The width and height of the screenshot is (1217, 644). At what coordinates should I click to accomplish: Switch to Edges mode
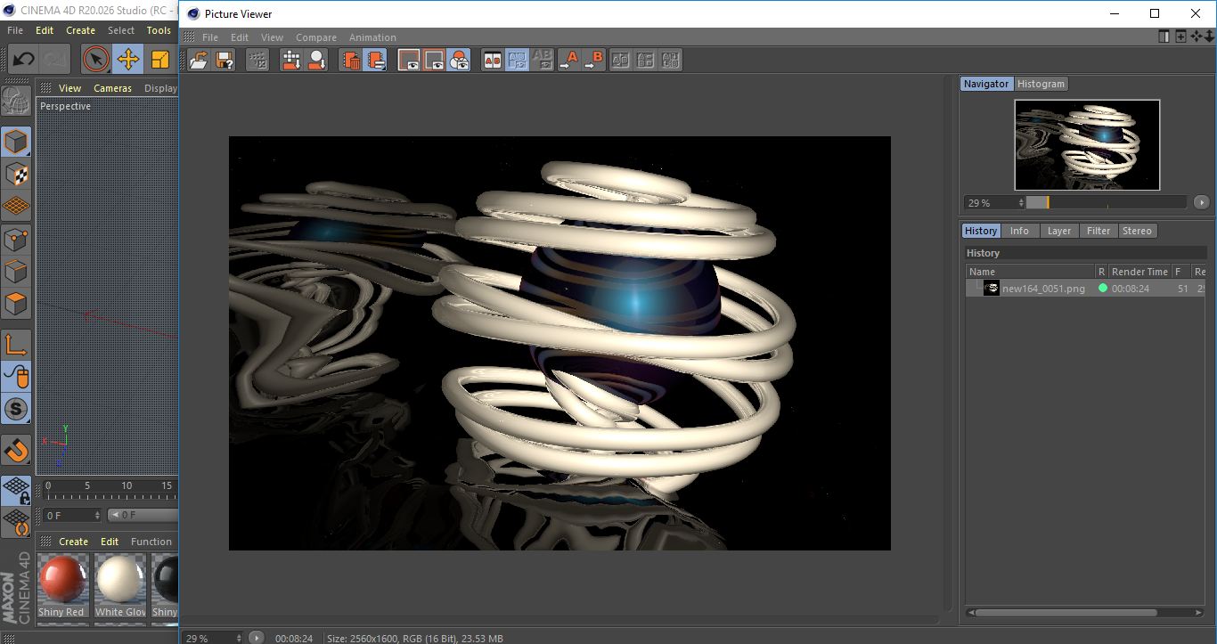16,271
